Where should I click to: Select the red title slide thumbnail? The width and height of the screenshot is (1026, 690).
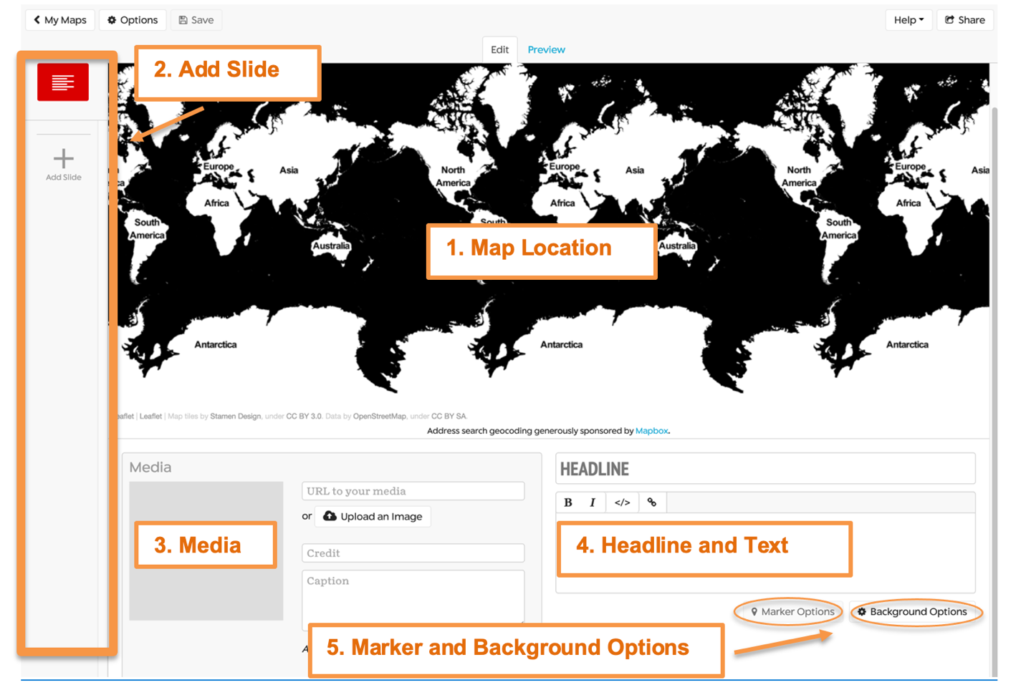63,81
